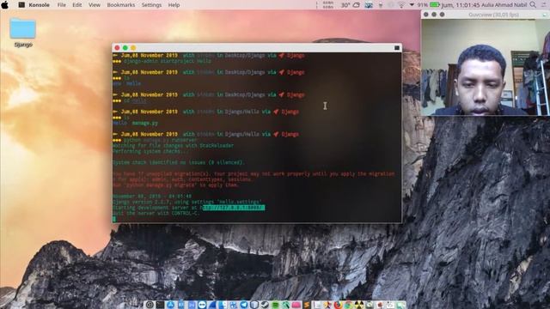The width and height of the screenshot is (550, 309).
Task: Open the View menu
Action: (94, 5)
